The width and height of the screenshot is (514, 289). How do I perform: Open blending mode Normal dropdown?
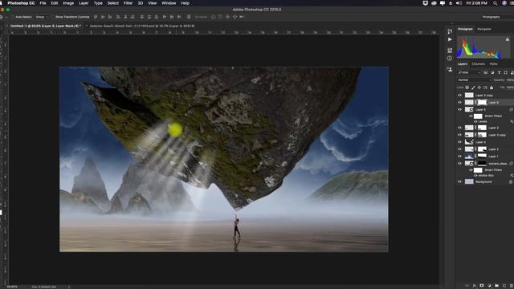click(475, 80)
